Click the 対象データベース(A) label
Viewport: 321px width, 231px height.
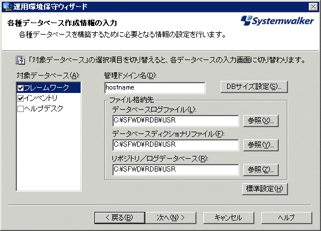(x=48, y=76)
